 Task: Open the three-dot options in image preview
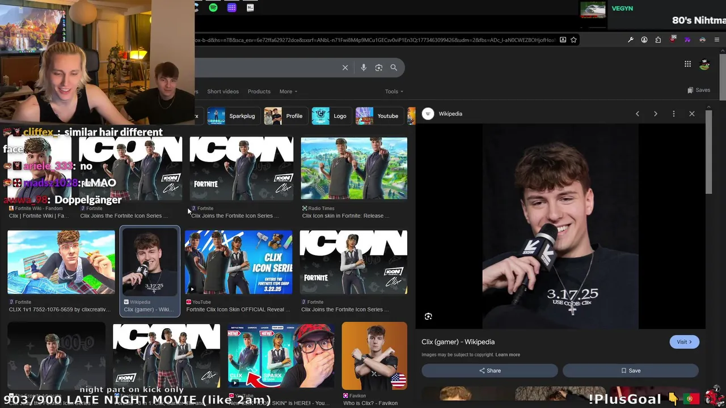[x=674, y=114]
